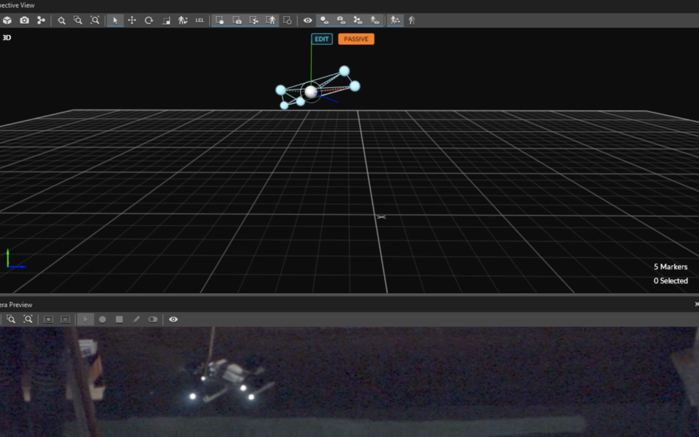The width and height of the screenshot is (699, 437).
Task: Select the circle mask tool
Action: pos(102,319)
